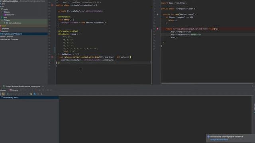Screen dimensions: 255x143
Task: Click parseInt in the mapToInt line
Action: [195, 35]
